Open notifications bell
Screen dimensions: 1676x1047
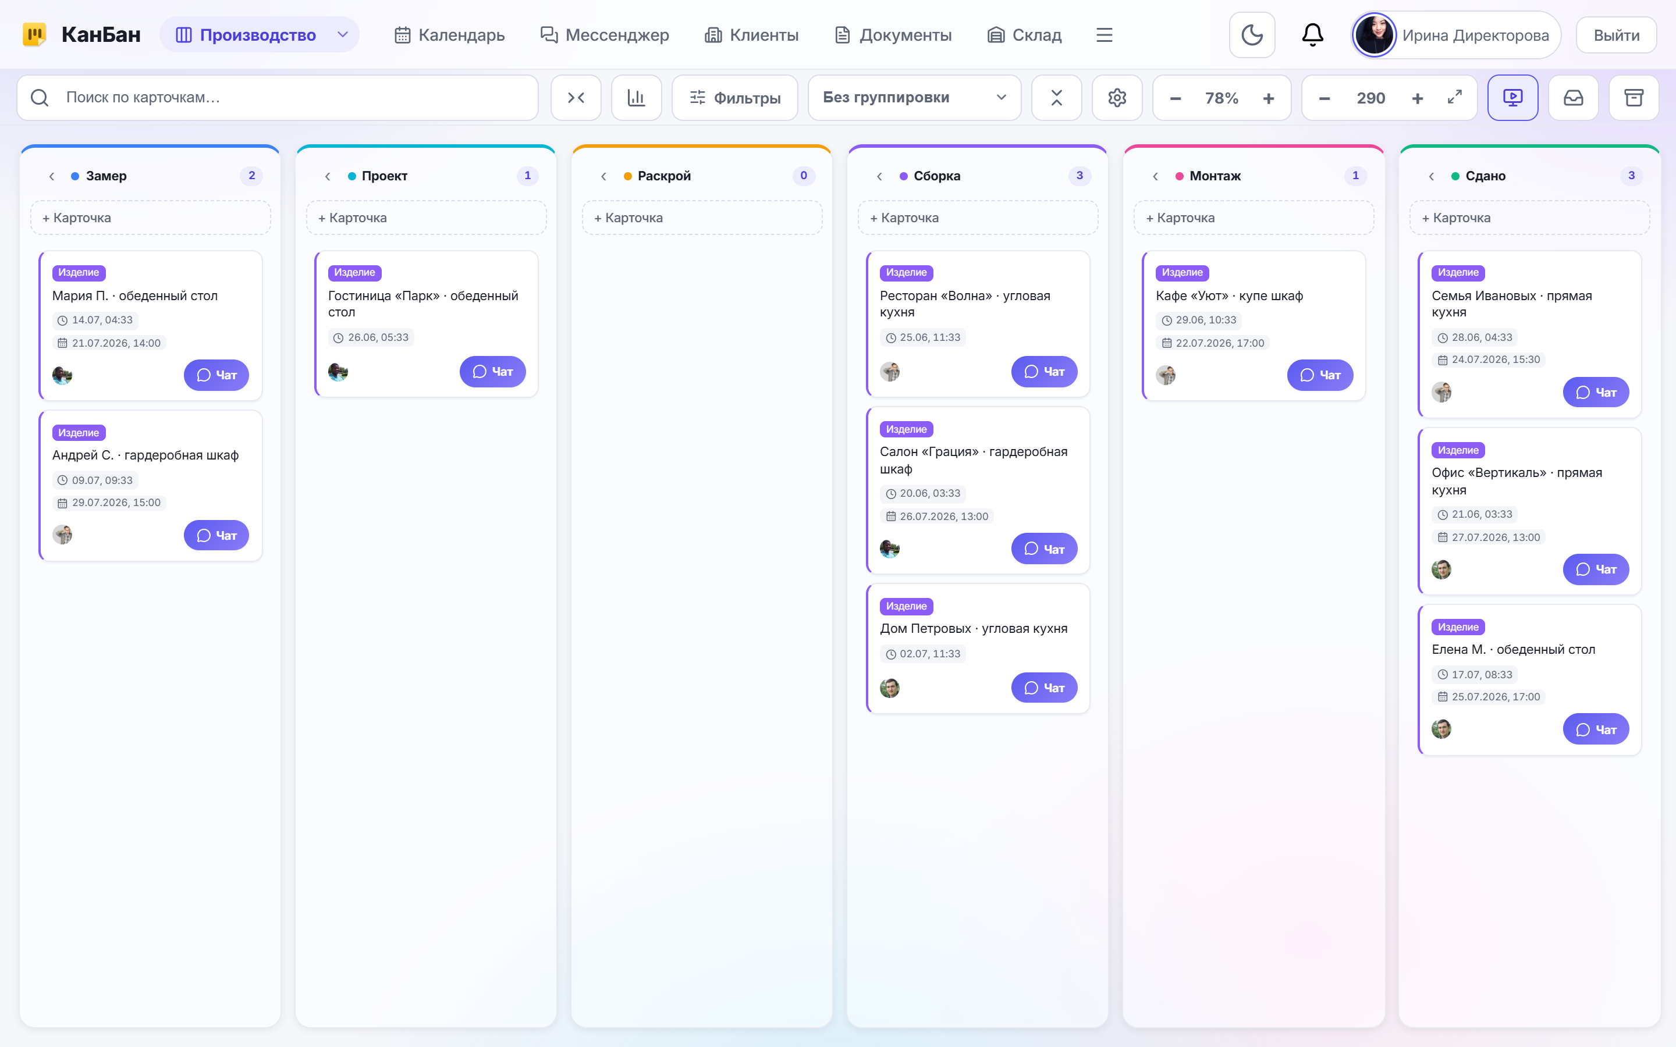[x=1312, y=35]
